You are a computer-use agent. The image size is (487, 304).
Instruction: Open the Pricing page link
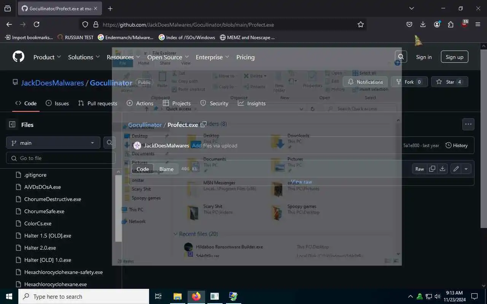[x=245, y=57]
